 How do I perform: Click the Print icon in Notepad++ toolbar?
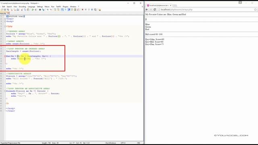[18, 10]
